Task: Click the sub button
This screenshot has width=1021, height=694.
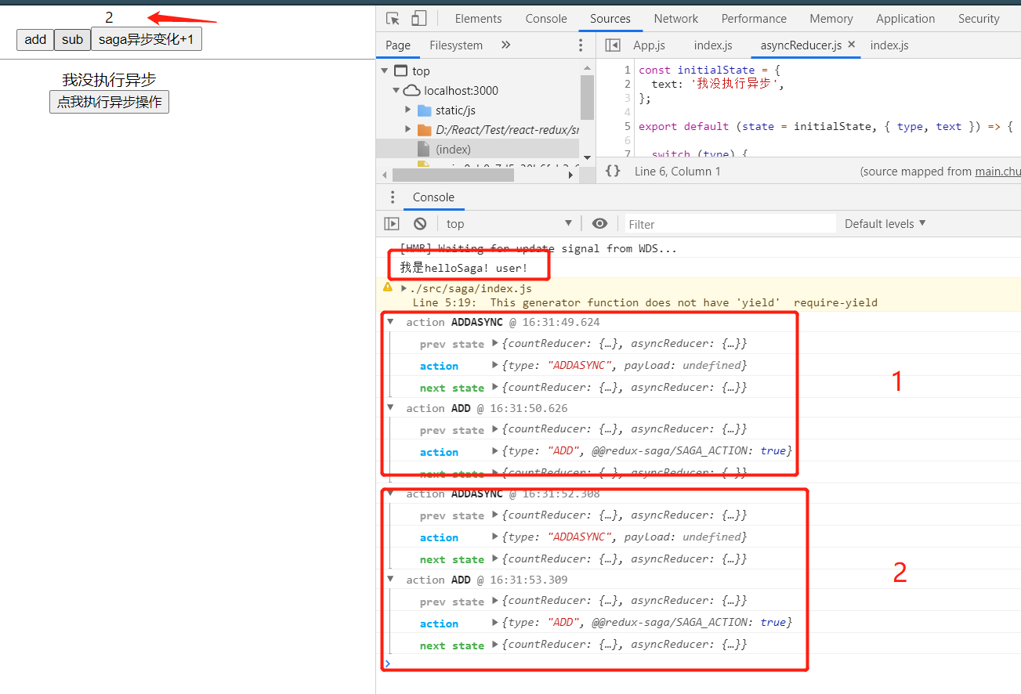Action: [x=72, y=39]
